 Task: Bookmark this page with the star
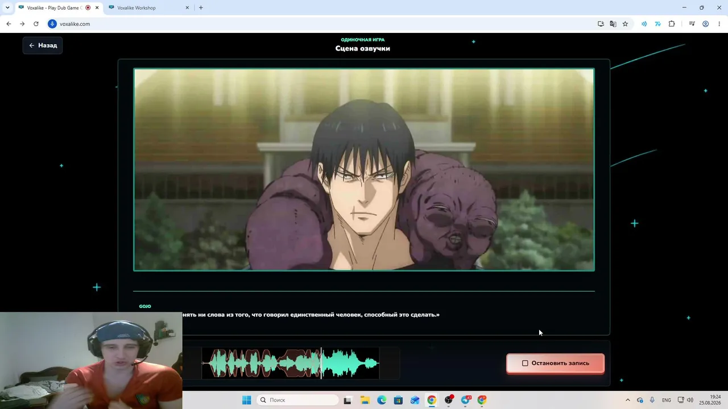[625, 24]
